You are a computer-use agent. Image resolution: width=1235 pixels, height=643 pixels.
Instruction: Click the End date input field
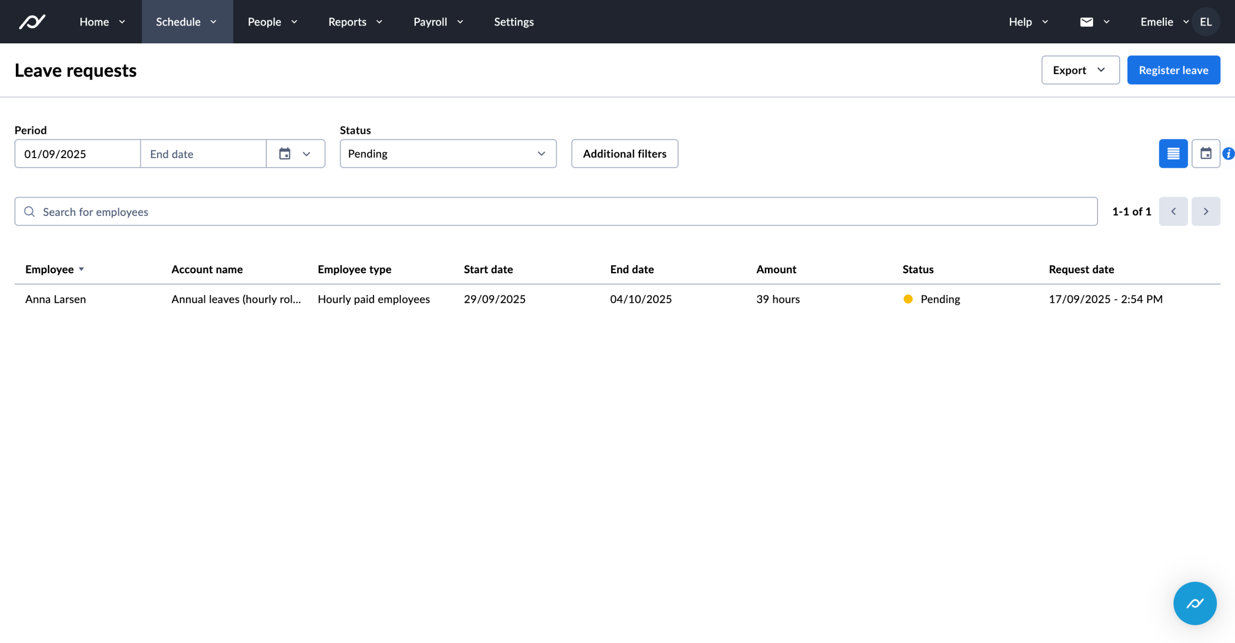click(x=203, y=154)
